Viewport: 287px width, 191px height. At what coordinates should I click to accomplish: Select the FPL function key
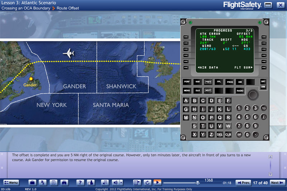click(219, 82)
